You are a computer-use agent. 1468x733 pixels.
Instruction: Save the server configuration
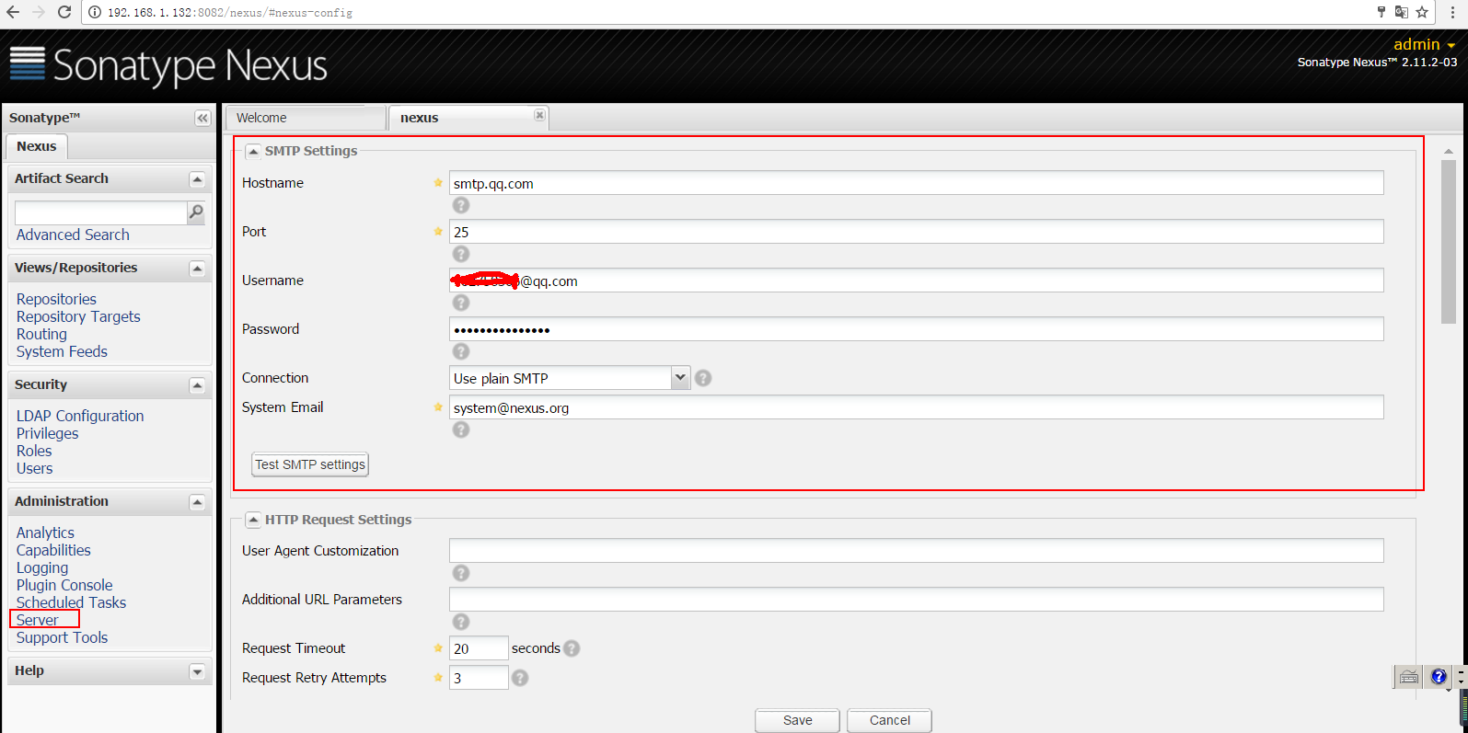pos(797,720)
